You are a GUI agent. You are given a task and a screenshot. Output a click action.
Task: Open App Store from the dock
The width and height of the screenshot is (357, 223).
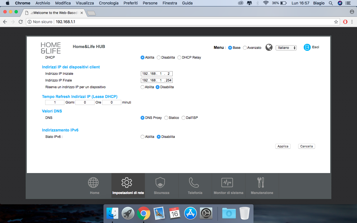190,214
